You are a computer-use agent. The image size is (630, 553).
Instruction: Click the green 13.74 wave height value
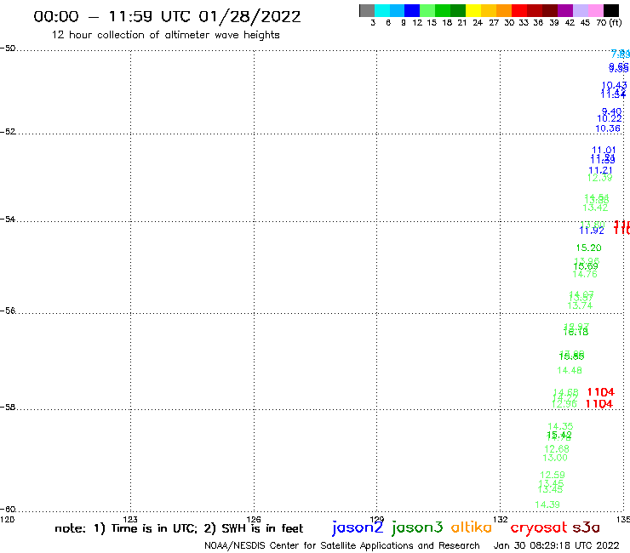coord(580,305)
